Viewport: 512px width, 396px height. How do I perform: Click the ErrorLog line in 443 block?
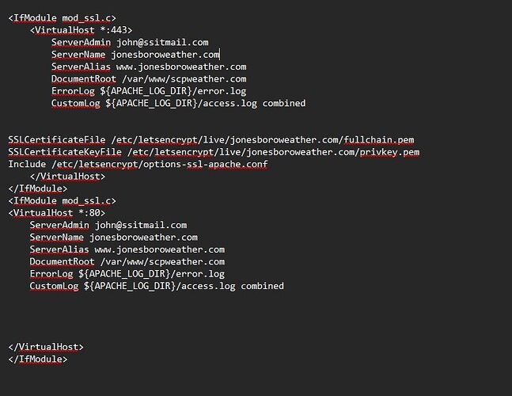pyautogui.click(x=149, y=91)
